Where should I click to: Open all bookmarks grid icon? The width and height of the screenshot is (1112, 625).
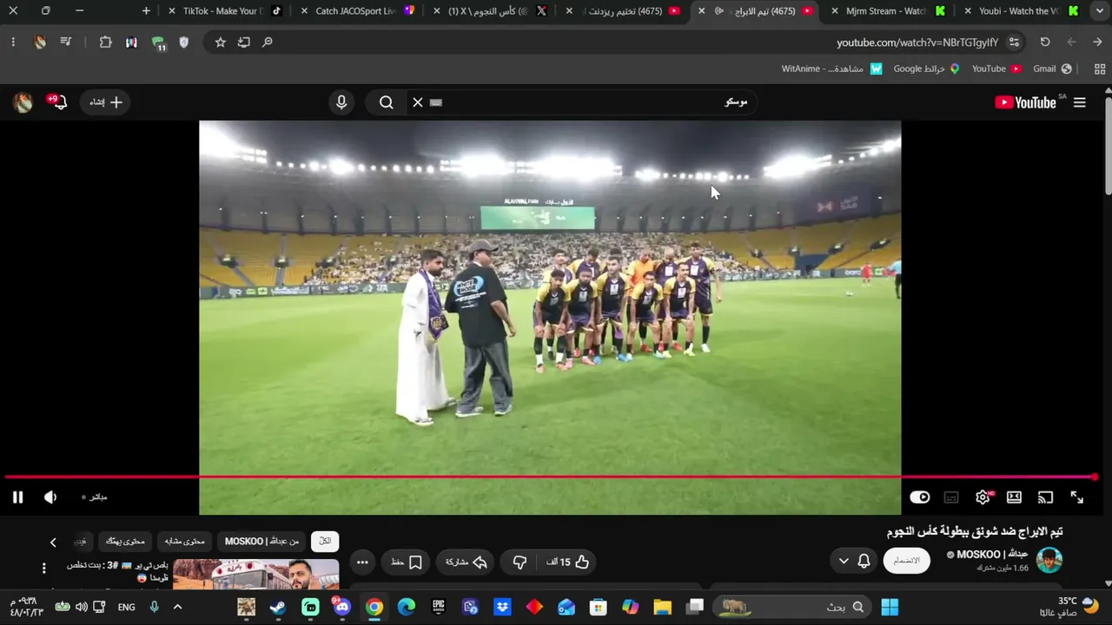click(1100, 69)
